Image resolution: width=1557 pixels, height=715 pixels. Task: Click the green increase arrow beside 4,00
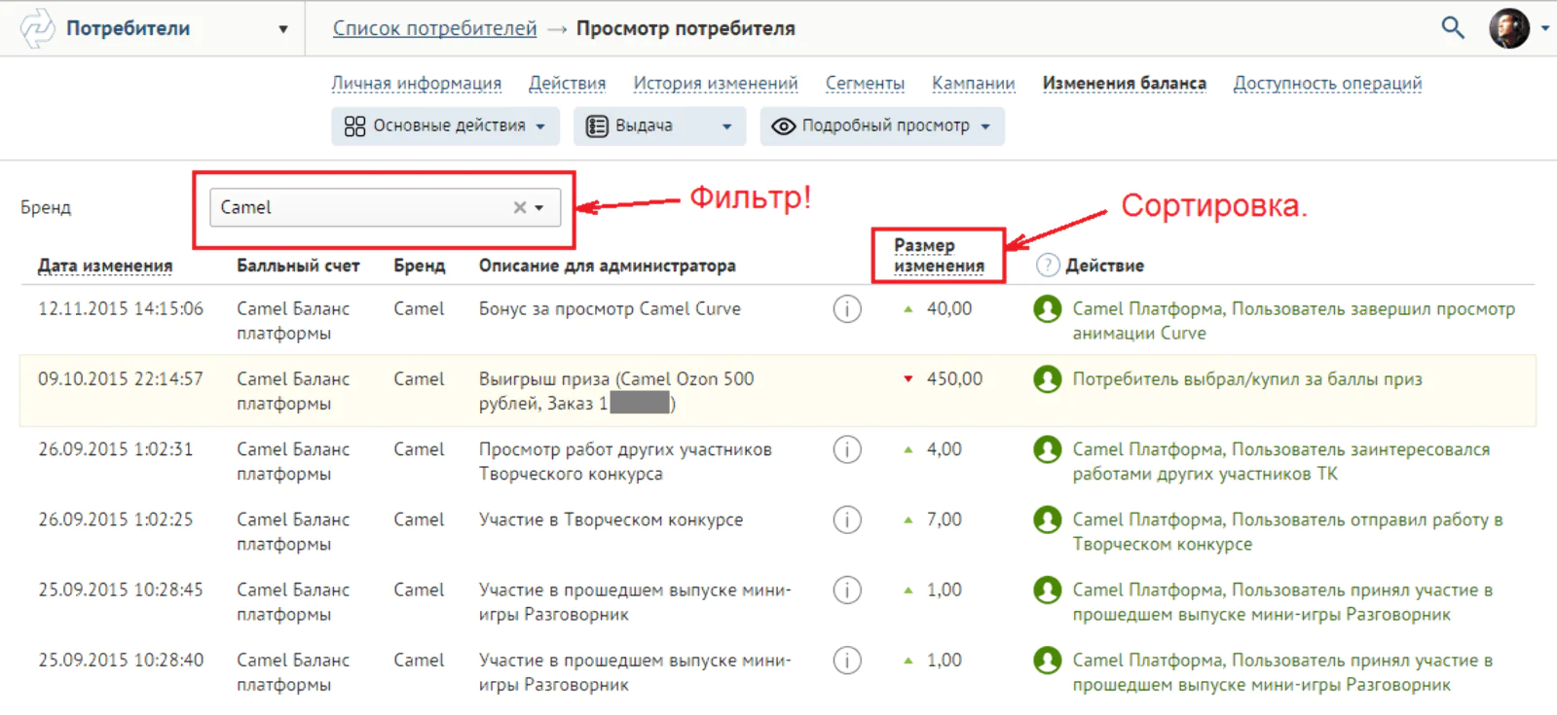coord(908,449)
